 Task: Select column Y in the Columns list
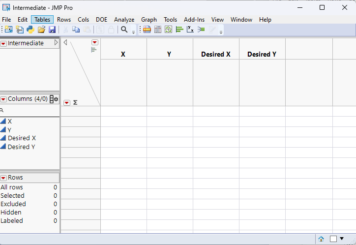coord(9,130)
